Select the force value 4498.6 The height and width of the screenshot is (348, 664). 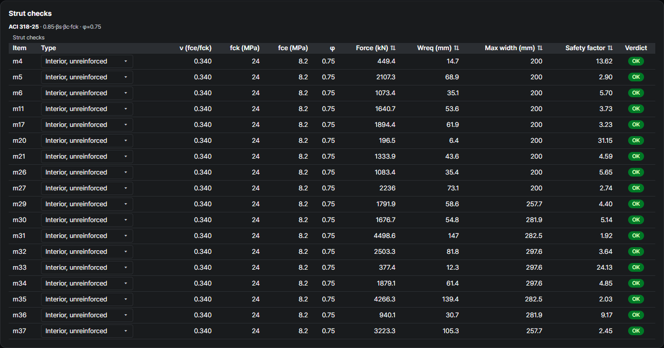(x=384, y=236)
